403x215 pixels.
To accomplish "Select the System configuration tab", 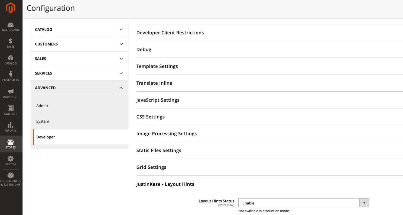I will [43, 121].
